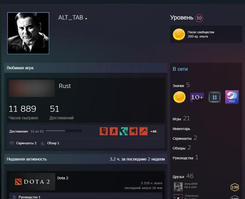Open Скриншоты 2 in the sidebar
This screenshot has height=199, width=245.
click(185, 138)
